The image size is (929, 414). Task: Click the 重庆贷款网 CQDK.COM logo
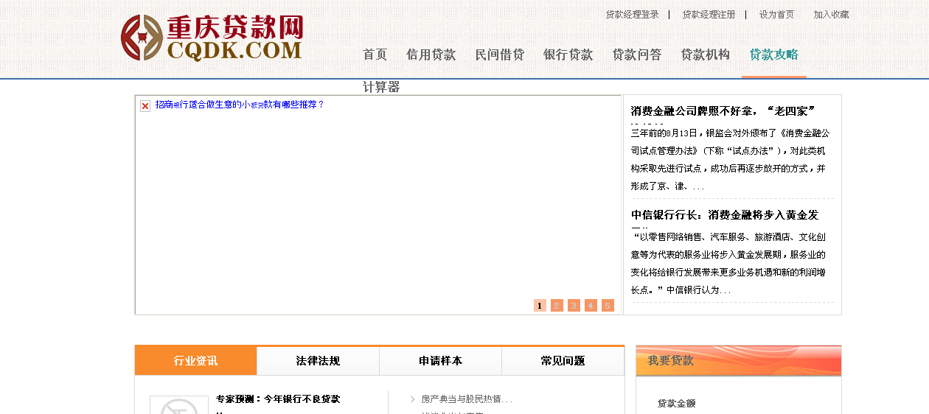(x=212, y=38)
